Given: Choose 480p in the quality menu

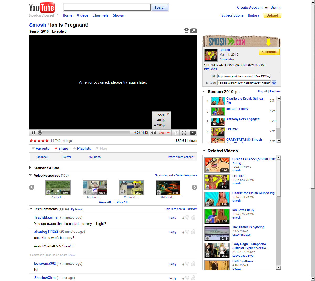Looking at the screenshot, I should 161,120.
